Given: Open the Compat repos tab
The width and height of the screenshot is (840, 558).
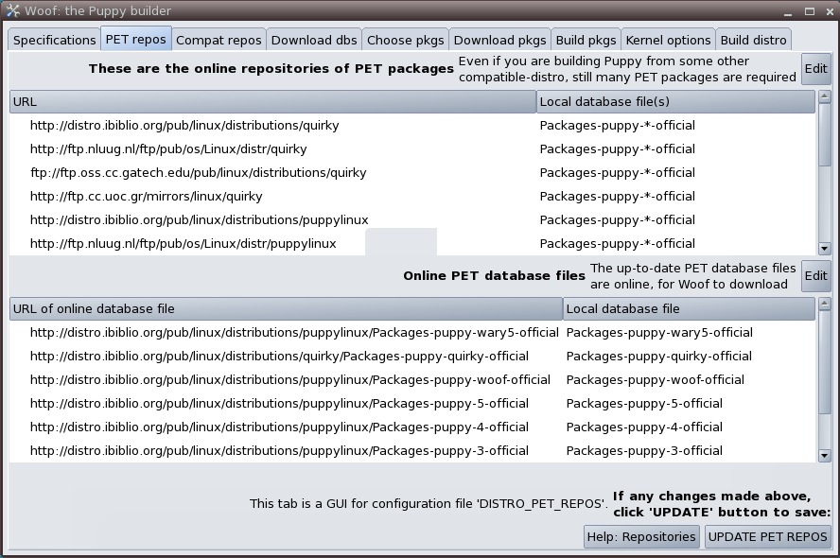Looking at the screenshot, I should point(219,40).
